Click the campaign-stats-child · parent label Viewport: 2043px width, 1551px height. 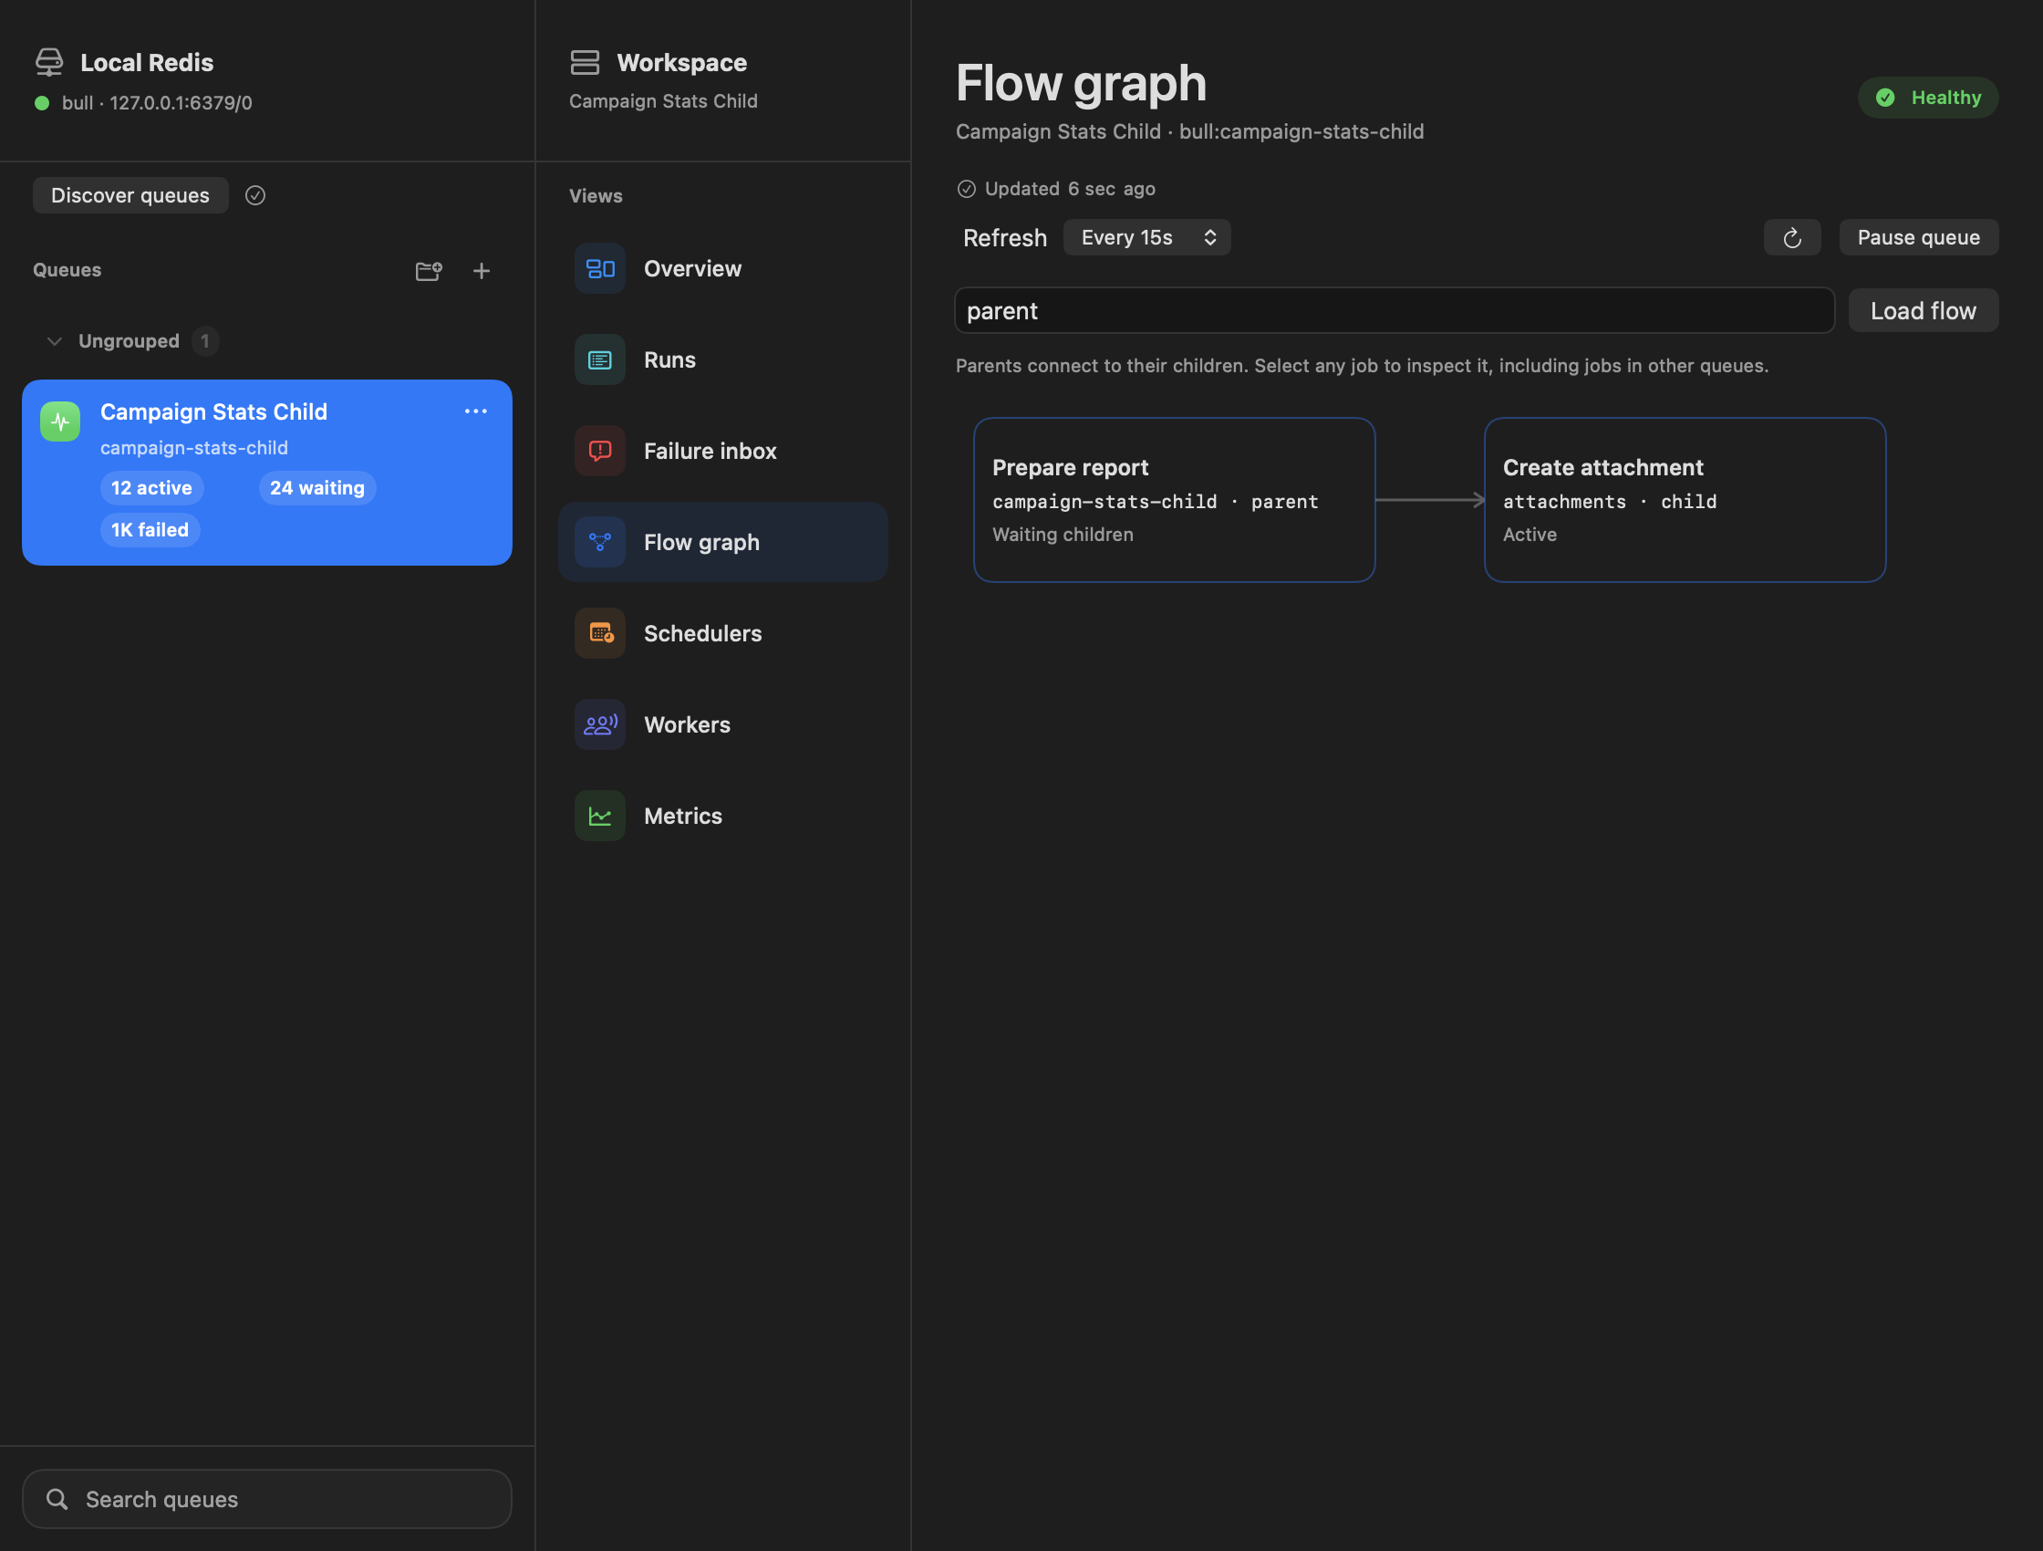[x=1156, y=502]
